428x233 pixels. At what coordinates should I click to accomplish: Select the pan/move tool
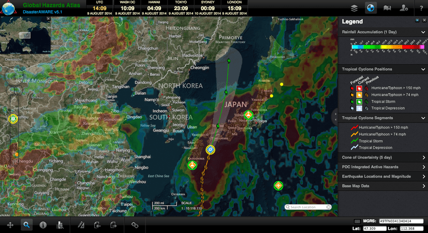point(10,225)
